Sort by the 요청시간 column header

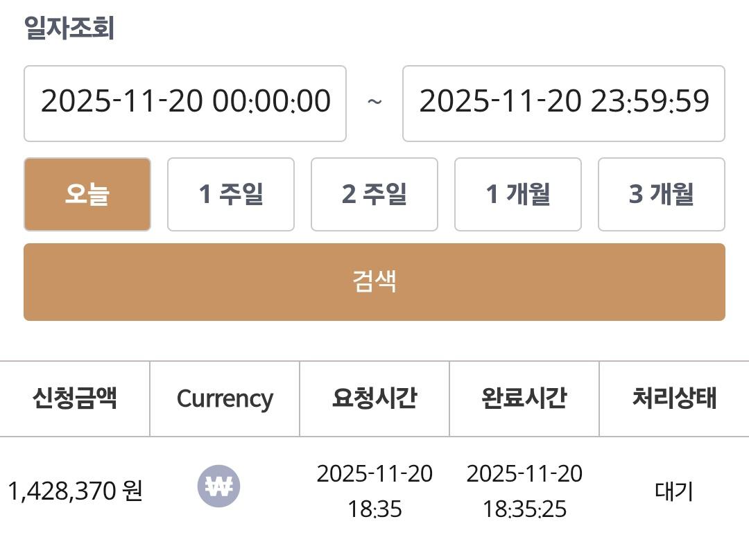pyautogui.click(x=374, y=398)
